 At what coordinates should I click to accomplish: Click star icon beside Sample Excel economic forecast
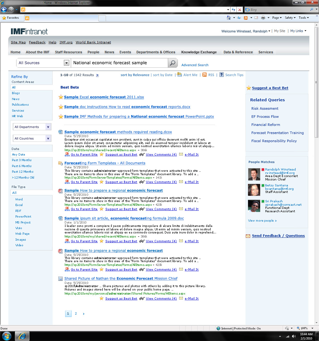61,97
